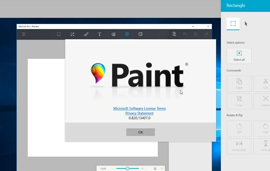Click the zoom slider handle

click(127, 168)
